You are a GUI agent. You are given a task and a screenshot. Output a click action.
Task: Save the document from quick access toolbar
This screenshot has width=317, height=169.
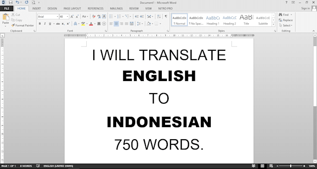pos(11,3)
